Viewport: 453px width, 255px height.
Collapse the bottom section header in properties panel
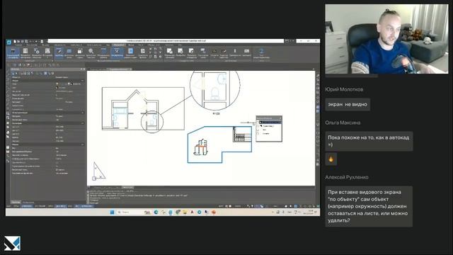pyautogui.click(x=83, y=144)
